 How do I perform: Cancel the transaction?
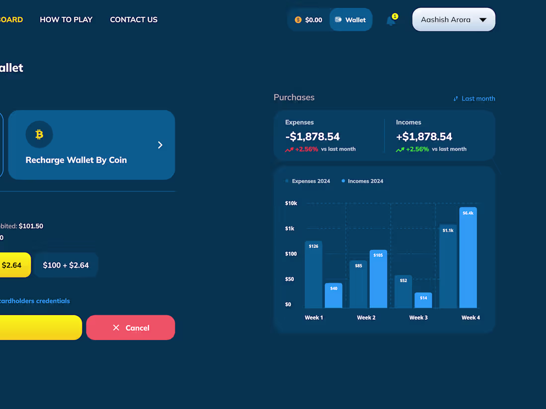[131, 328]
